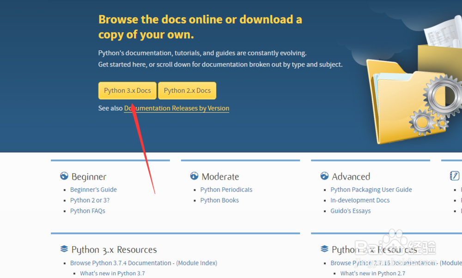This screenshot has width=462, height=278.
Task: Click the Advanced heading
Action: [351, 177]
